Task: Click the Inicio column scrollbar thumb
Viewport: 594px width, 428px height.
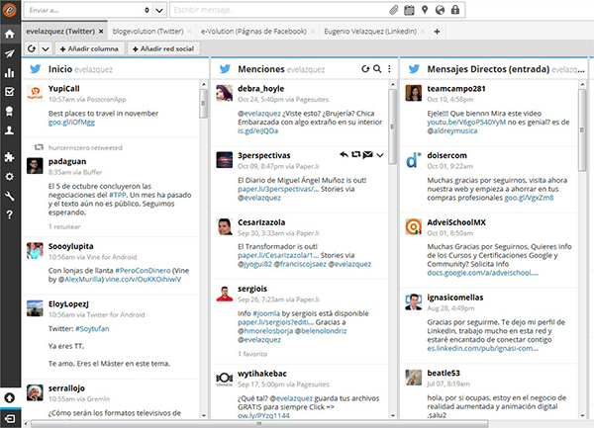Action: pos(203,103)
